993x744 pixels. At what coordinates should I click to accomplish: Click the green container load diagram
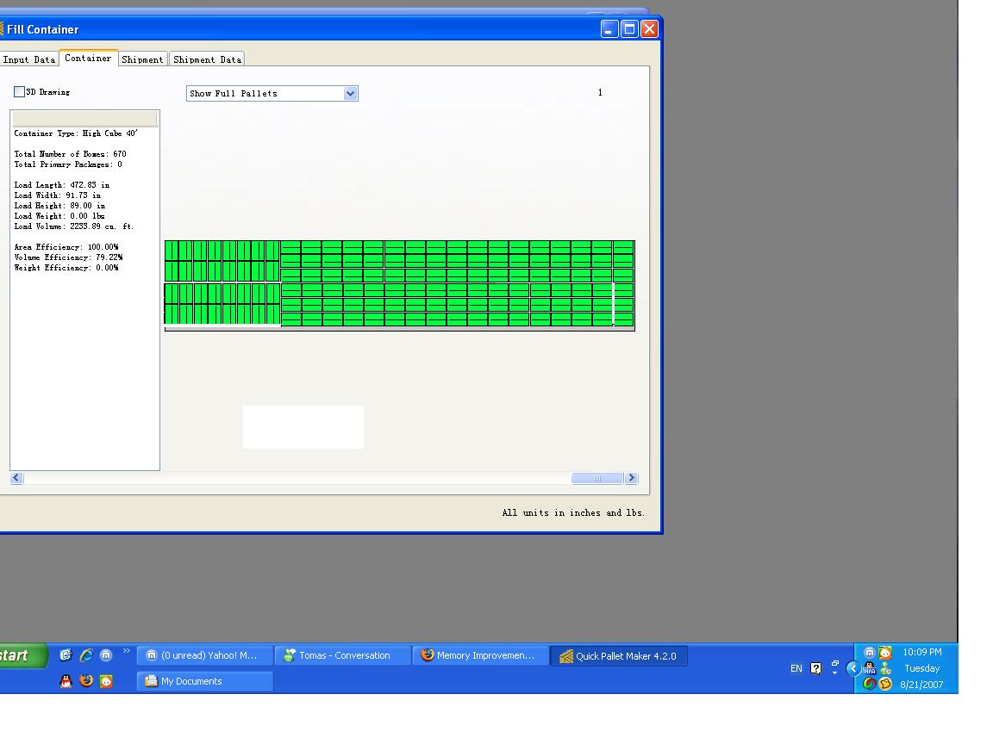click(x=400, y=285)
